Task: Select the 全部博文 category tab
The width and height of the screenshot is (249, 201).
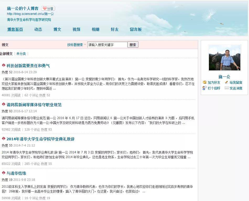Action: [x=6, y=54]
